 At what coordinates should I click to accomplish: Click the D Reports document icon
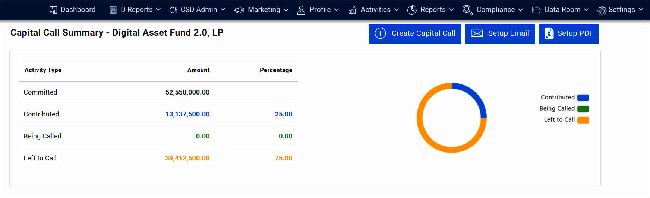pos(113,10)
